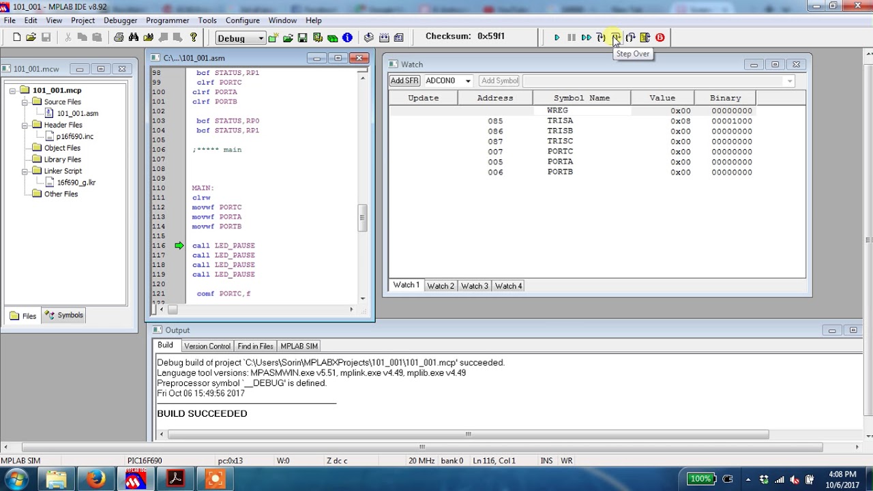Collapse the 101_001.mcp project node
873x491 pixels.
tap(12, 90)
